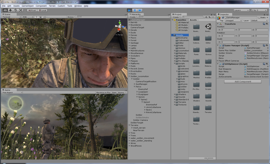Image resolution: width=270 pixels, height=164 pixels.
Task: Open the Terrain menu
Action: point(52,6)
